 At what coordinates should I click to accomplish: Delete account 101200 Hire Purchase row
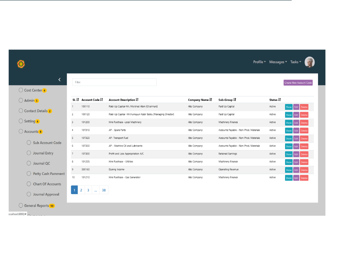(x=304, y=123)
